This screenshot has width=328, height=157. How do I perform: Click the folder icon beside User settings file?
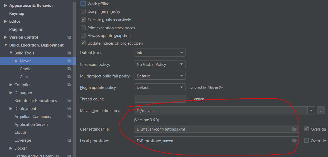pyautogui.click(x=294, y=129)
